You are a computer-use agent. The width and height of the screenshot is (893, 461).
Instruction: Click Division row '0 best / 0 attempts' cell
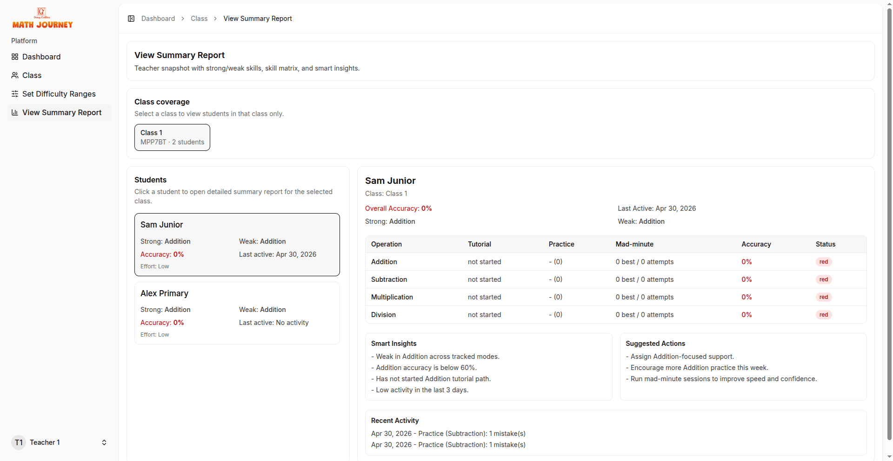645,315
